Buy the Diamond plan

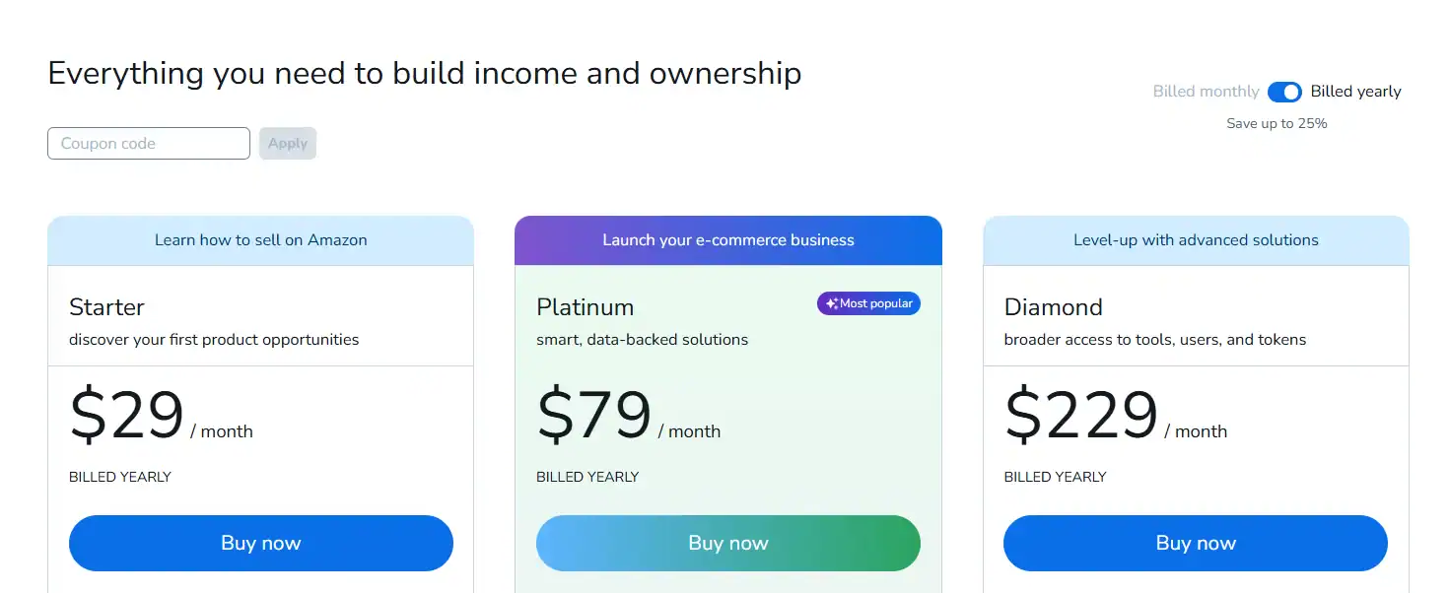[1196, 543]
